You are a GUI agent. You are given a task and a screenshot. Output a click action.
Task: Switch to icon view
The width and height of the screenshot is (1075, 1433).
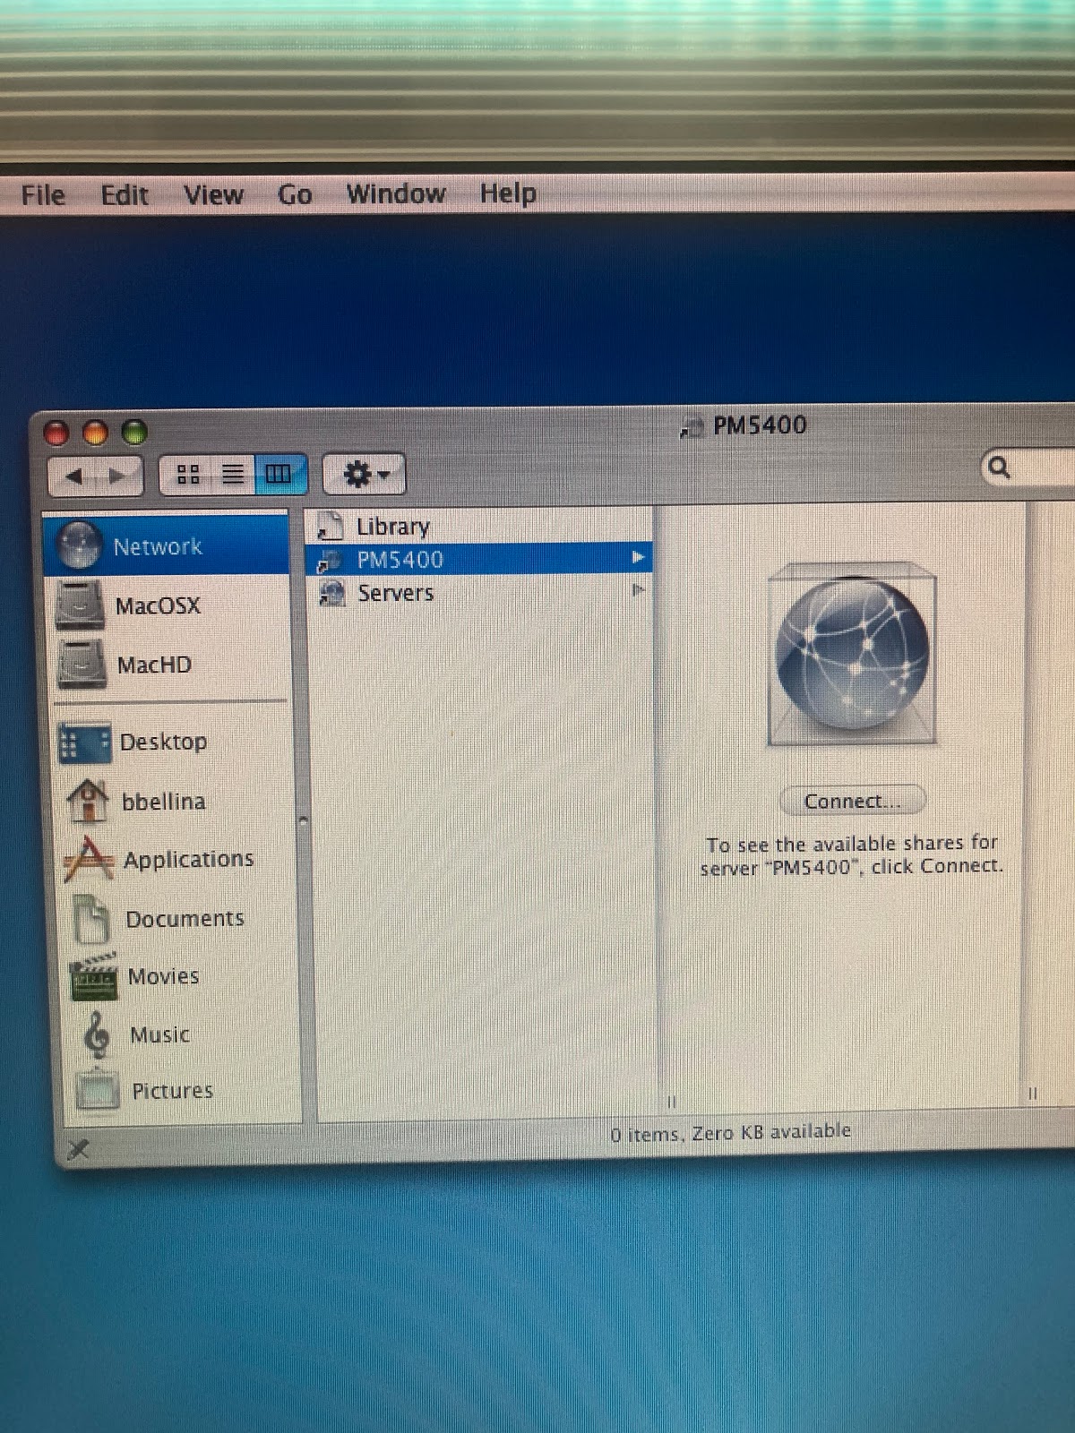(x=188, y=474)
